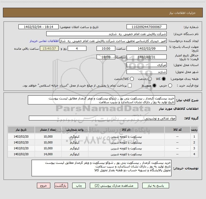Click the توضیحات خریدار notes box

[x=101, y=168]
